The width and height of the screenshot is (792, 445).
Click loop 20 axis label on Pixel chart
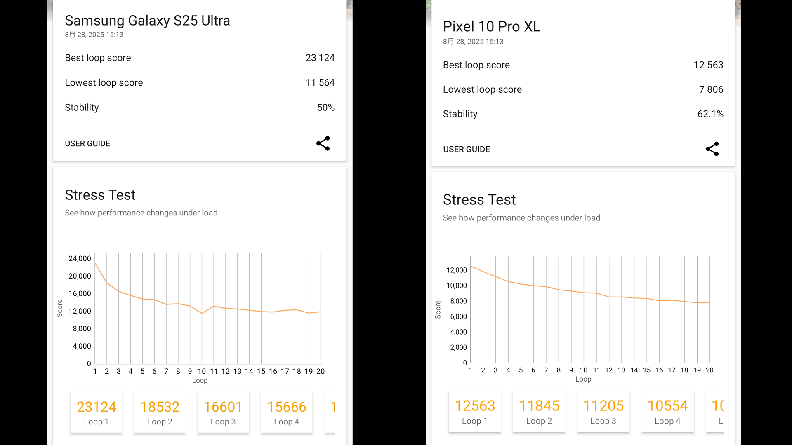tap(709, 370)
